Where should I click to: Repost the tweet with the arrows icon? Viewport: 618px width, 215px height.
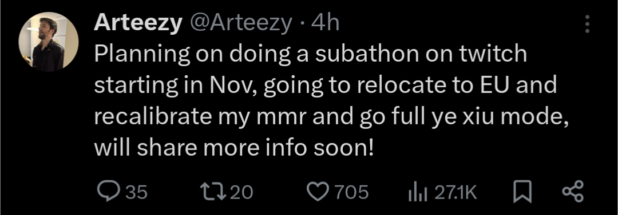(x=213, y=192)
